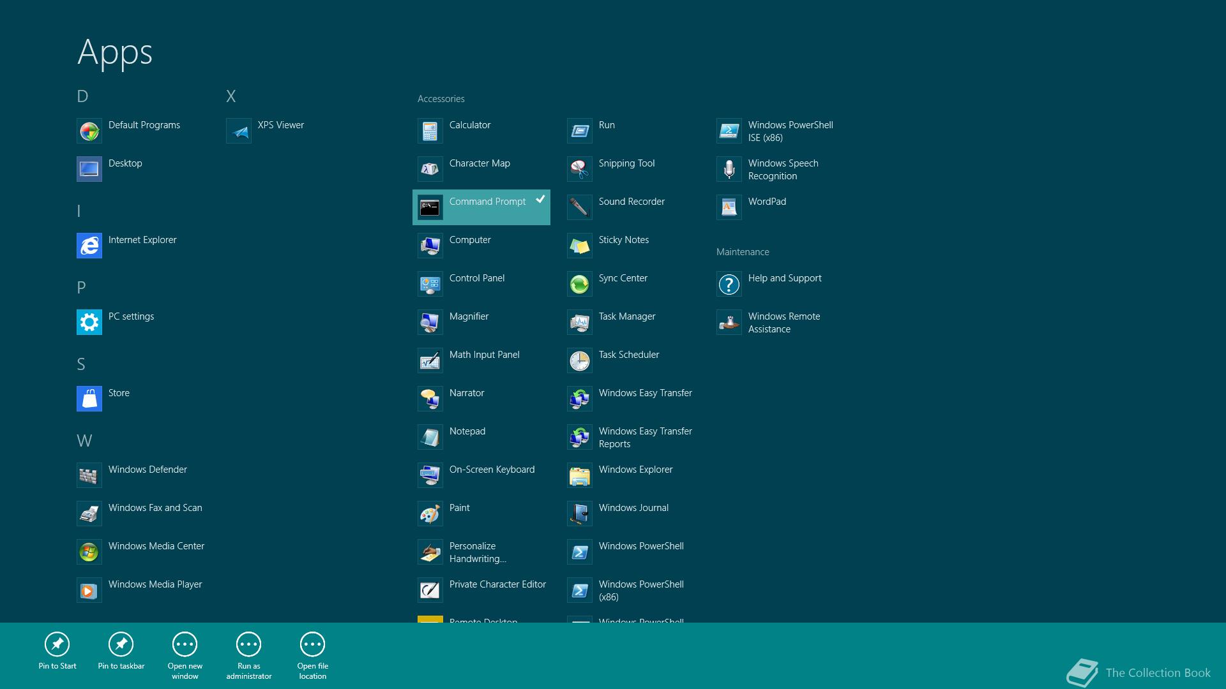Open the Computer icon
Image resolution: width=1226 pixels, height=689 pixels.
430,246
